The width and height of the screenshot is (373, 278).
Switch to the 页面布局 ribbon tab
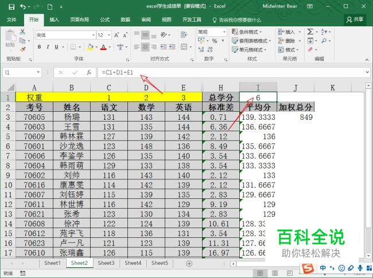pyautogui.click(x=79, y=19)
